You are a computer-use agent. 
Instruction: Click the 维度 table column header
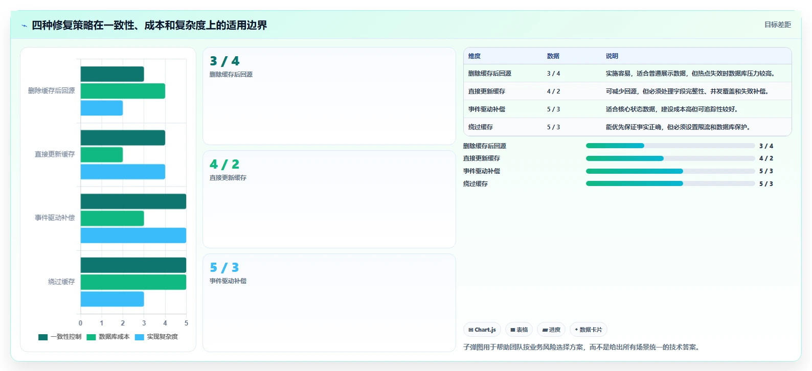point(475,56)
